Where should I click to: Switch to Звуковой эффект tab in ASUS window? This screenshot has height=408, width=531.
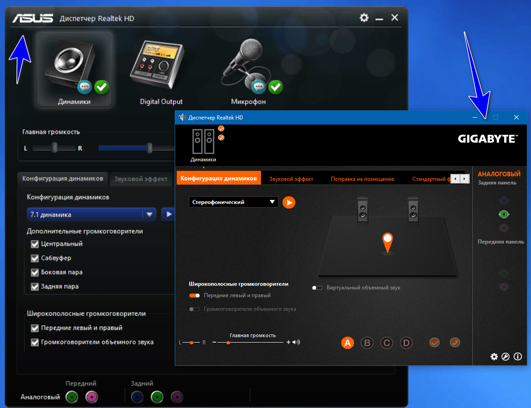coord(141,179)
